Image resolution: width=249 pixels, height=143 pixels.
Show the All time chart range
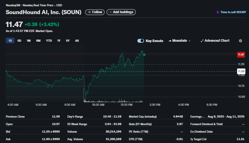click(77, 40)
